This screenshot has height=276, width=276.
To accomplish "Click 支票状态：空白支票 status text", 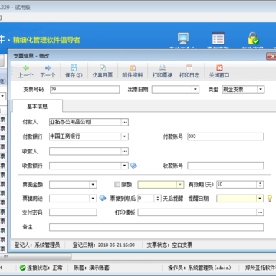I will (169, 245).
